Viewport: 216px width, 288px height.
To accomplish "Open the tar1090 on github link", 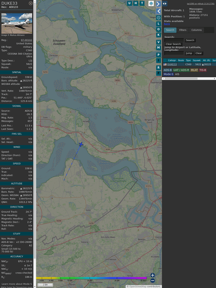I will pos(200,4).
